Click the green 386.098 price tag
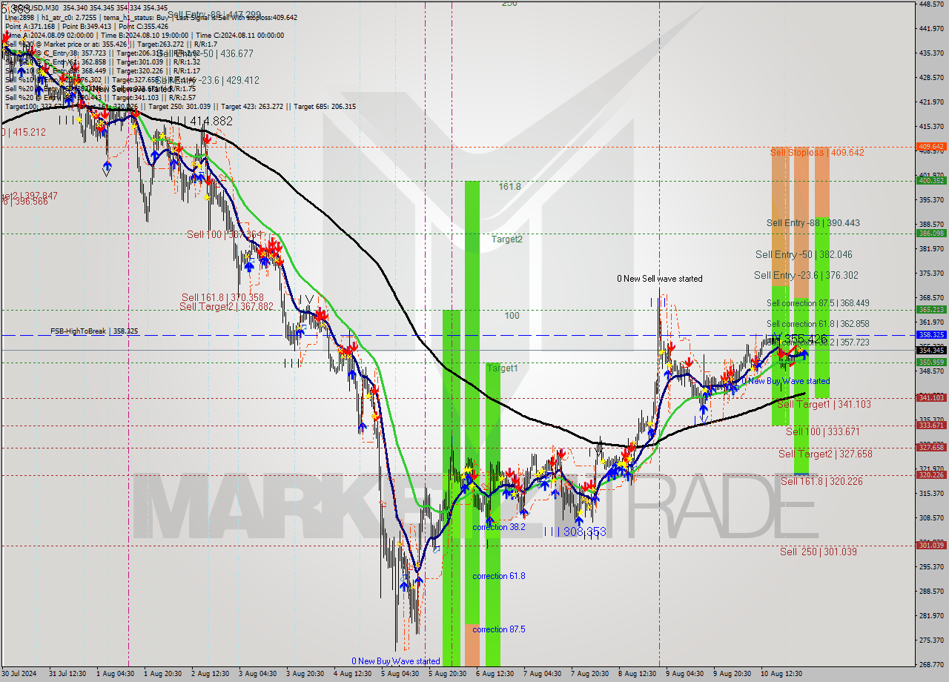 click(931, 233)
